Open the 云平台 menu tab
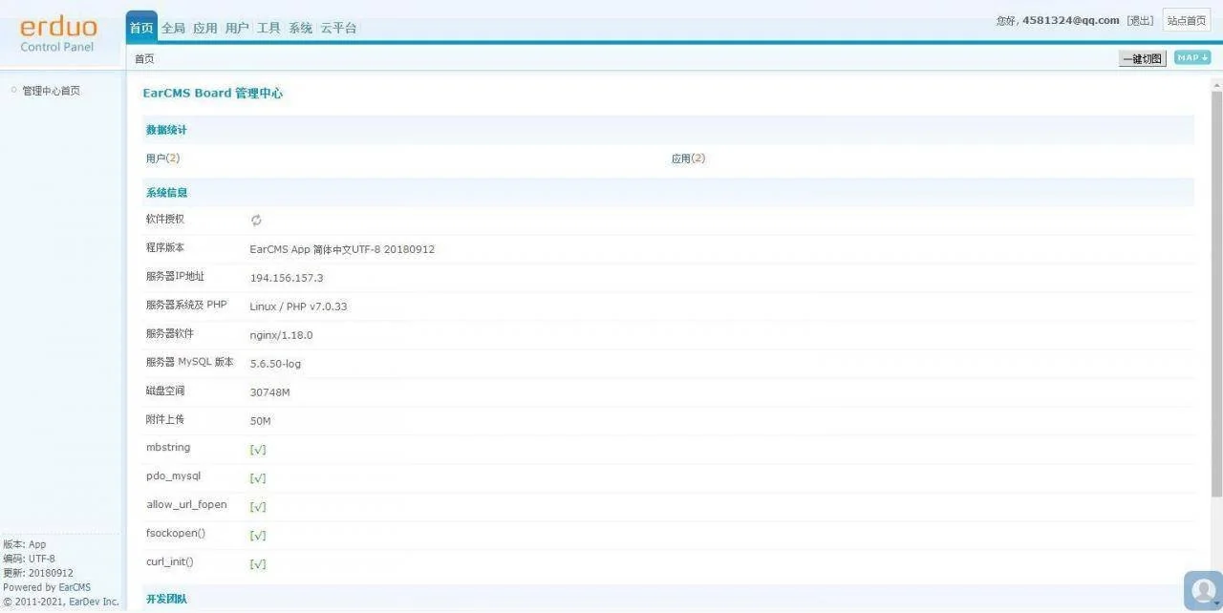Image resolution: width=1223 pixels, height=613 pixels. tap(338, 29)
